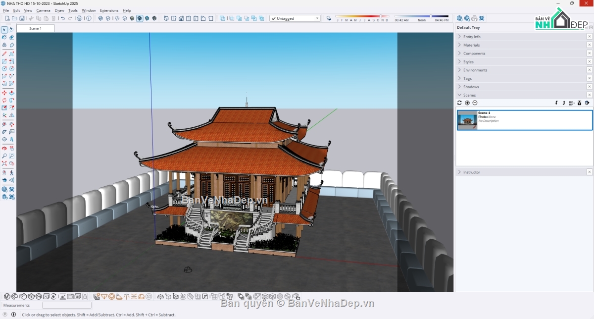Open the Camera menu

(x=43, y=10)
